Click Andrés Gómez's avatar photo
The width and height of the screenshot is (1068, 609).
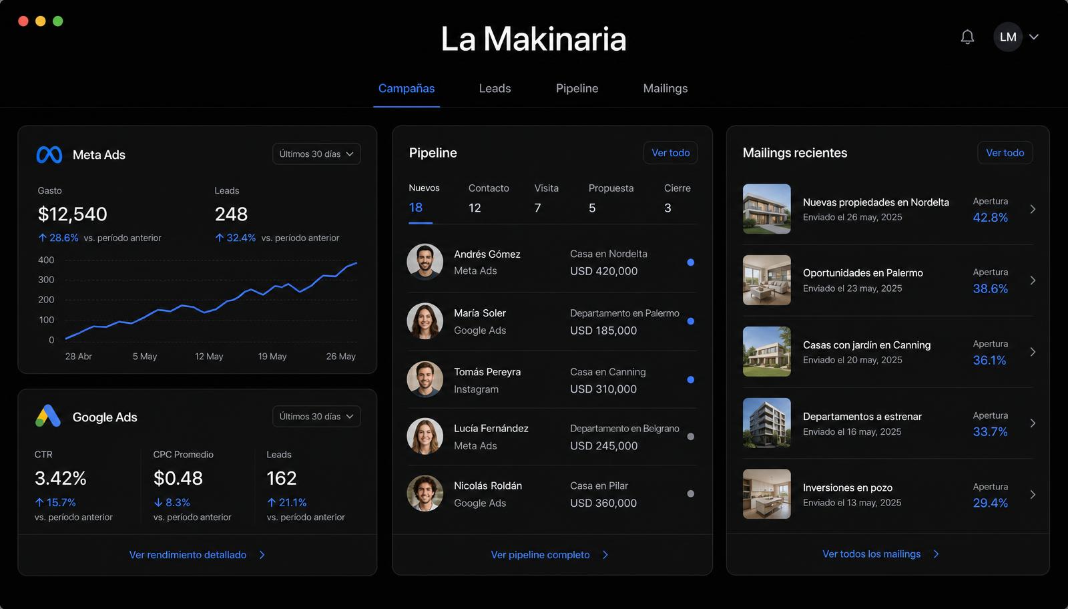425,262
